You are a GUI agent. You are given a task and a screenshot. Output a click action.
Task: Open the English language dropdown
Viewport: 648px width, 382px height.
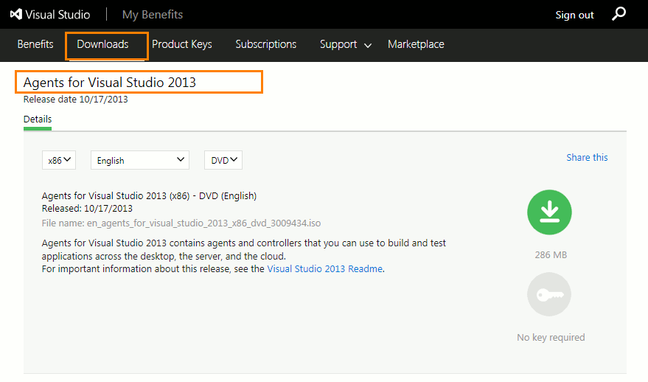click(x=140, y=160)
